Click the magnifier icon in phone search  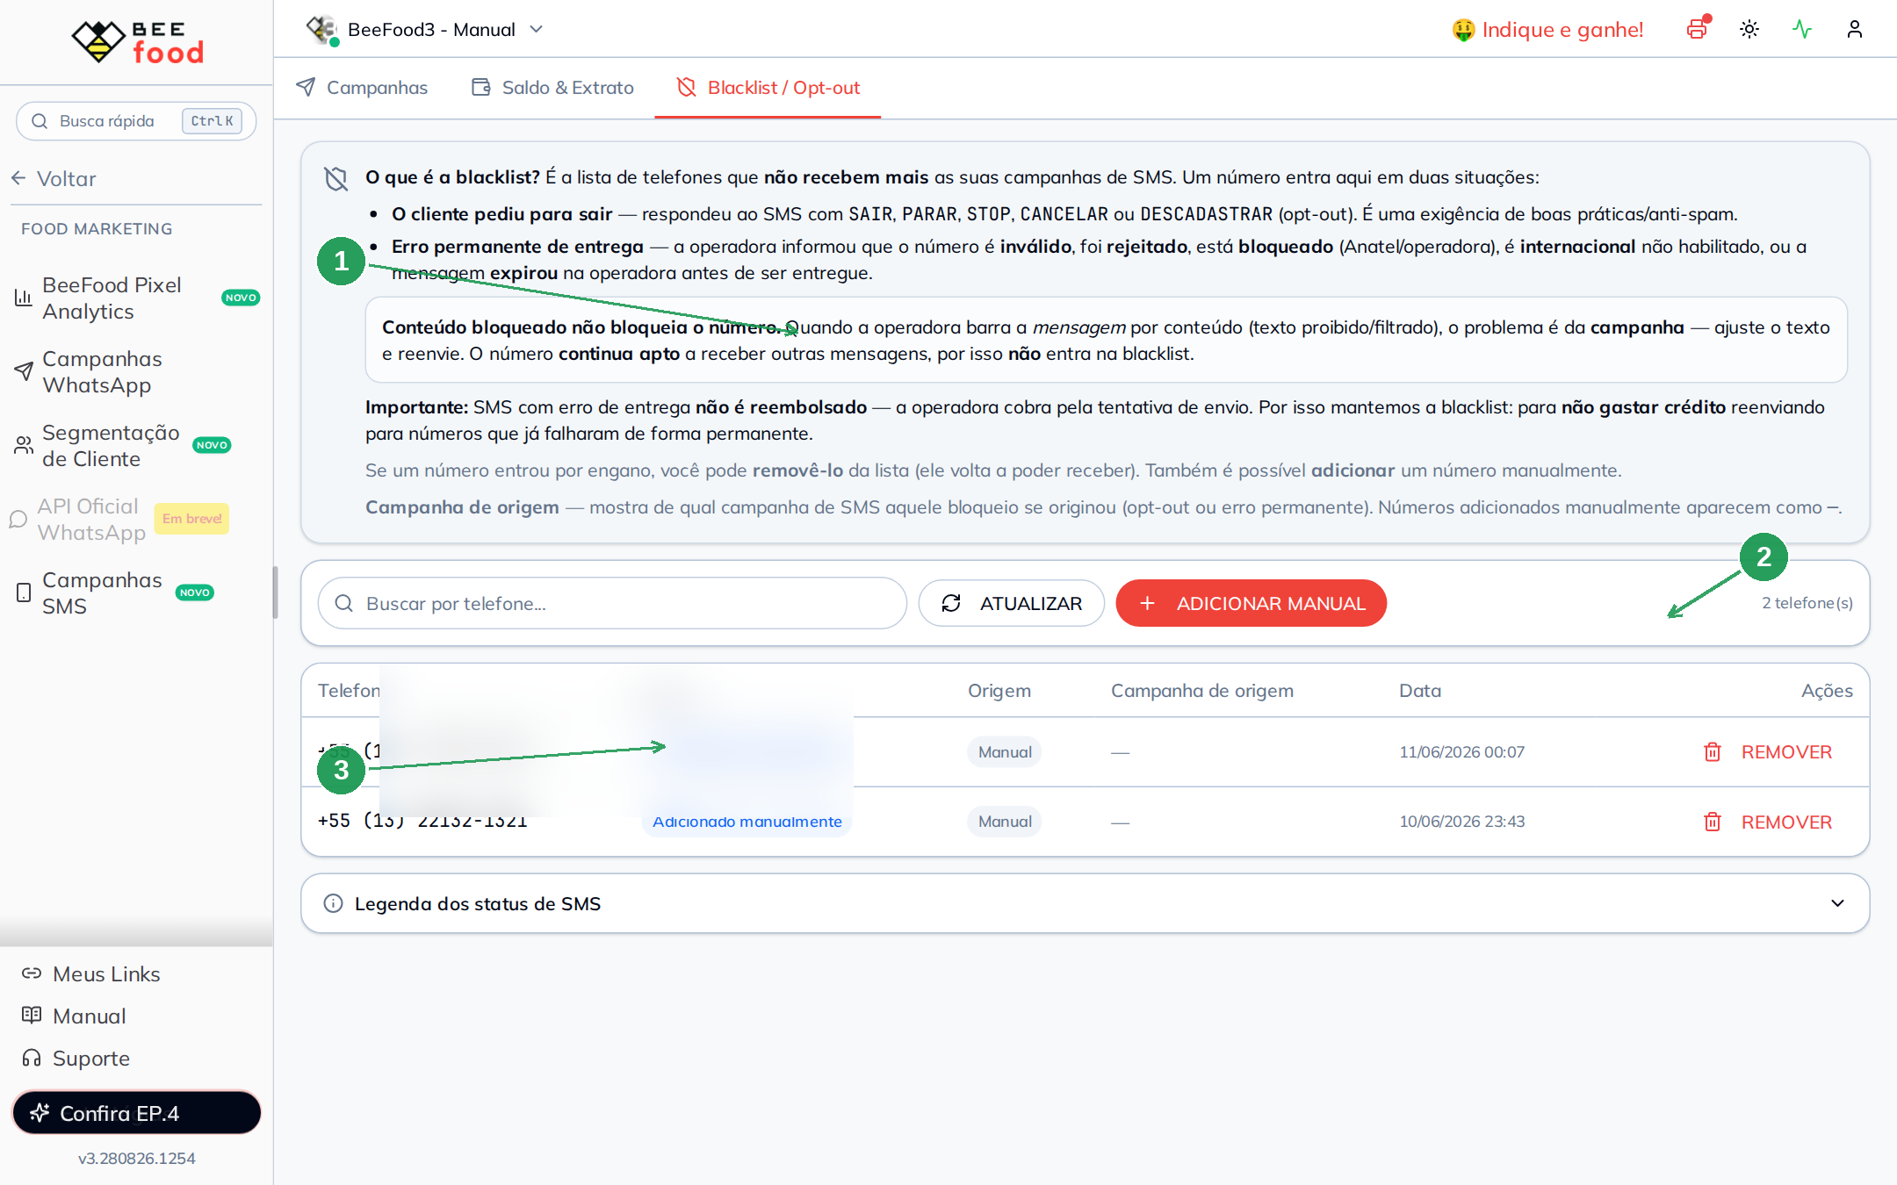click(x=344, y=604)
